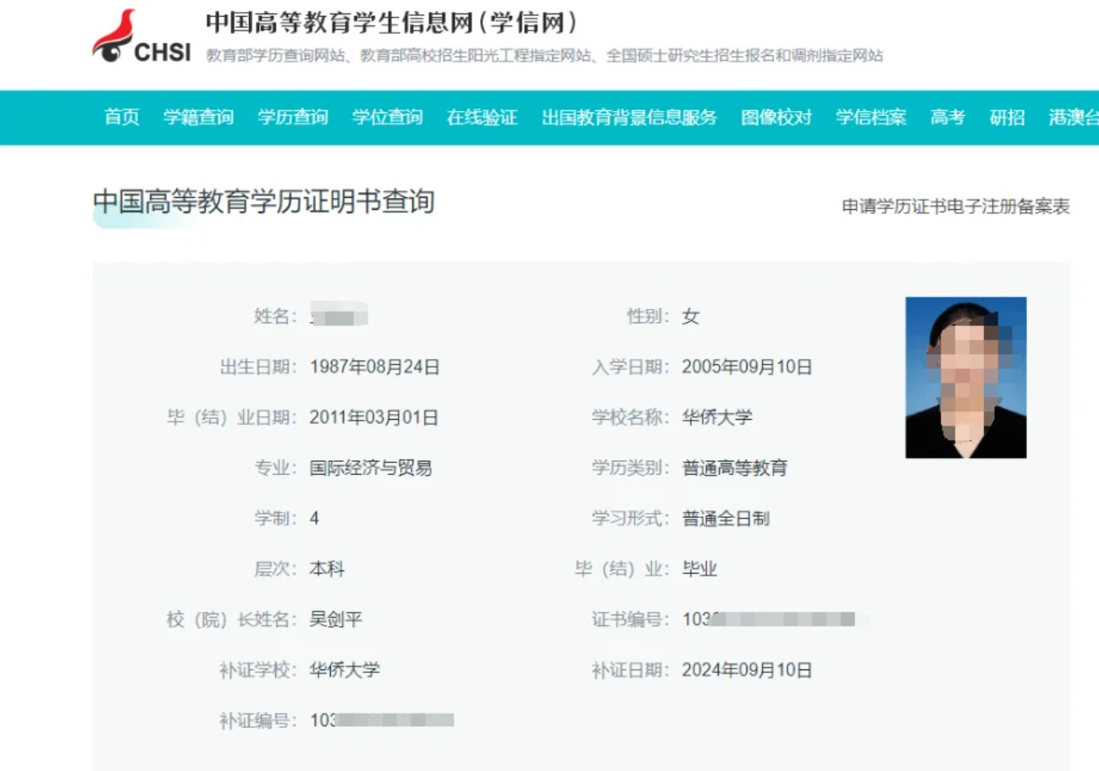Click school name value 华侨大学 beside 学校名称
The image size is (1099, 771).
(717, 417)
